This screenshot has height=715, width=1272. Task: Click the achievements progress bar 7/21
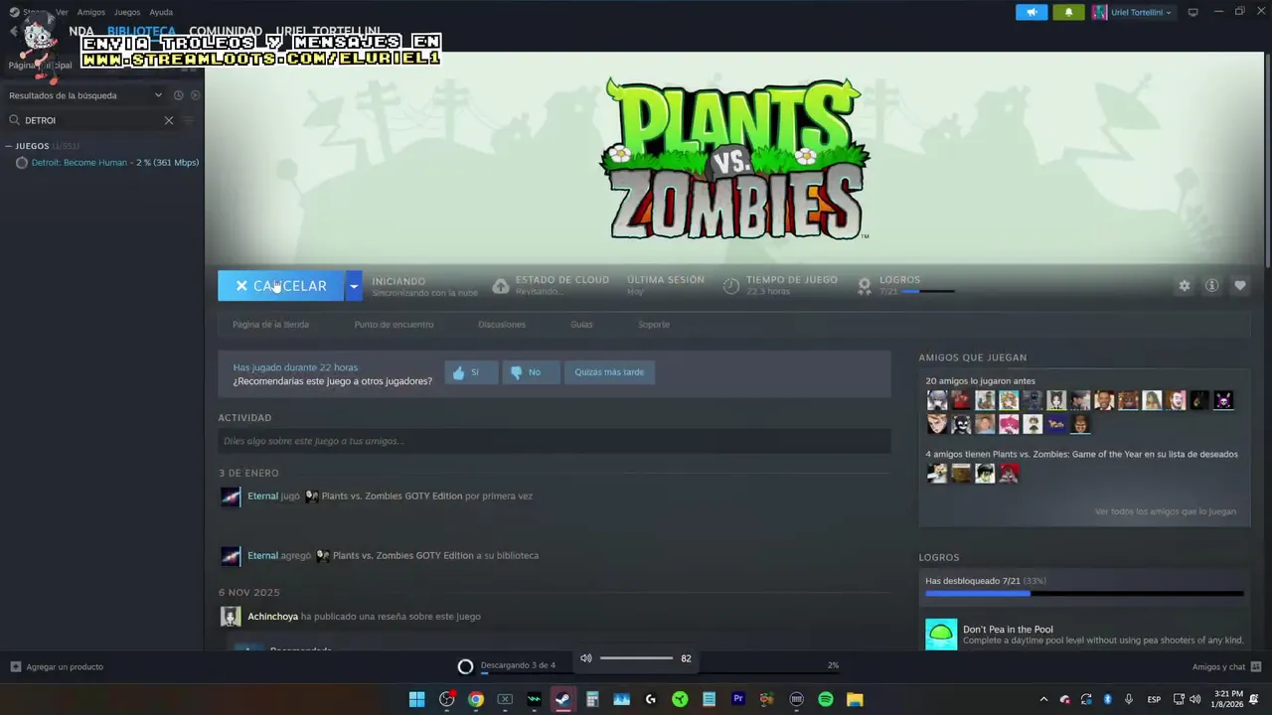[1084, 594]
